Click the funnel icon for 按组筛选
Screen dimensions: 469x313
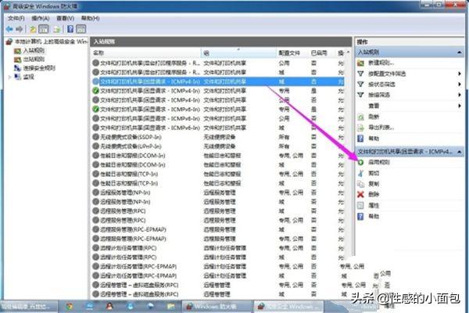tap(360, 95)
